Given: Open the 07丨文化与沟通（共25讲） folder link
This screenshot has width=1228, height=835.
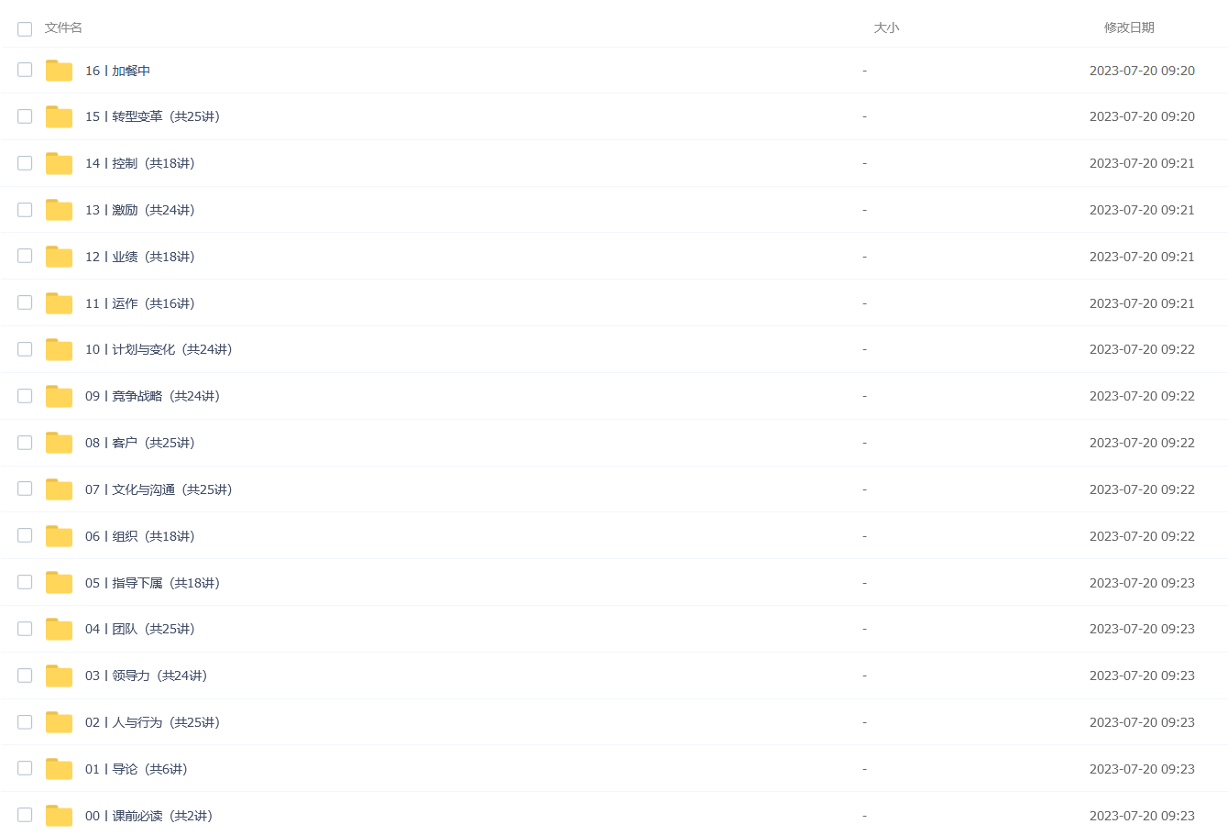Looking at the screenshot, I should click(159, 489).
